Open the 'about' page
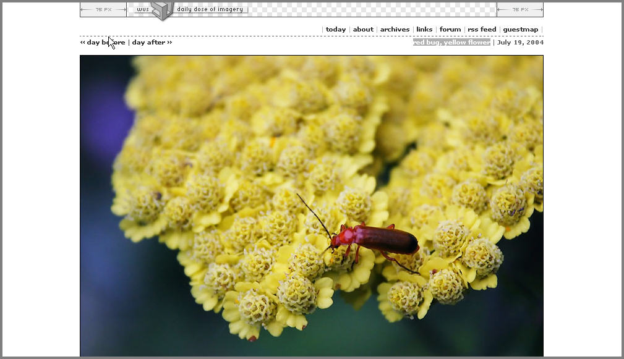 363,30
